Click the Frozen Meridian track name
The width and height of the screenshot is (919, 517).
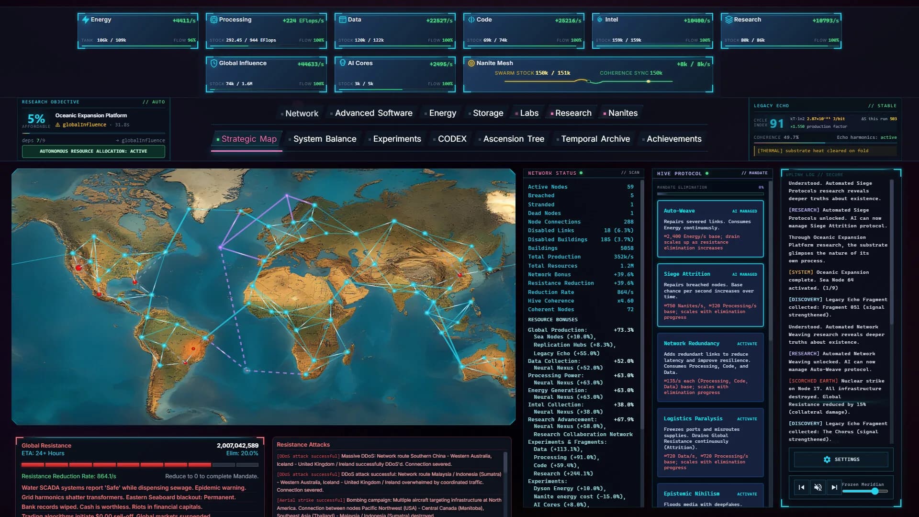(863, 485)
